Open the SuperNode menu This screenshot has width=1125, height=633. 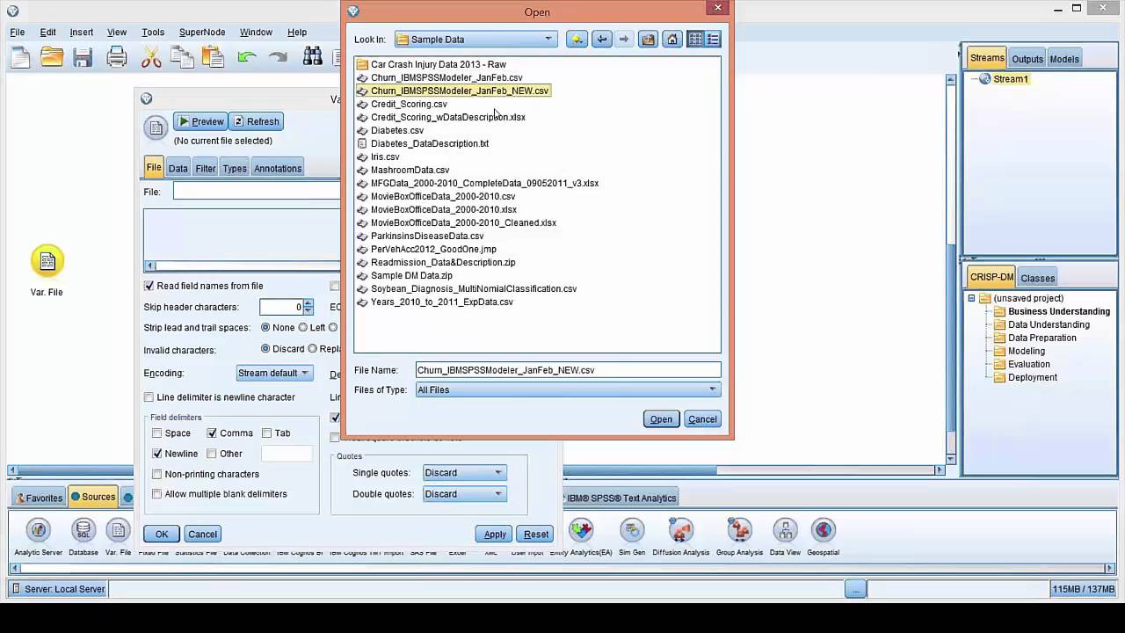(x=202, y=33)
